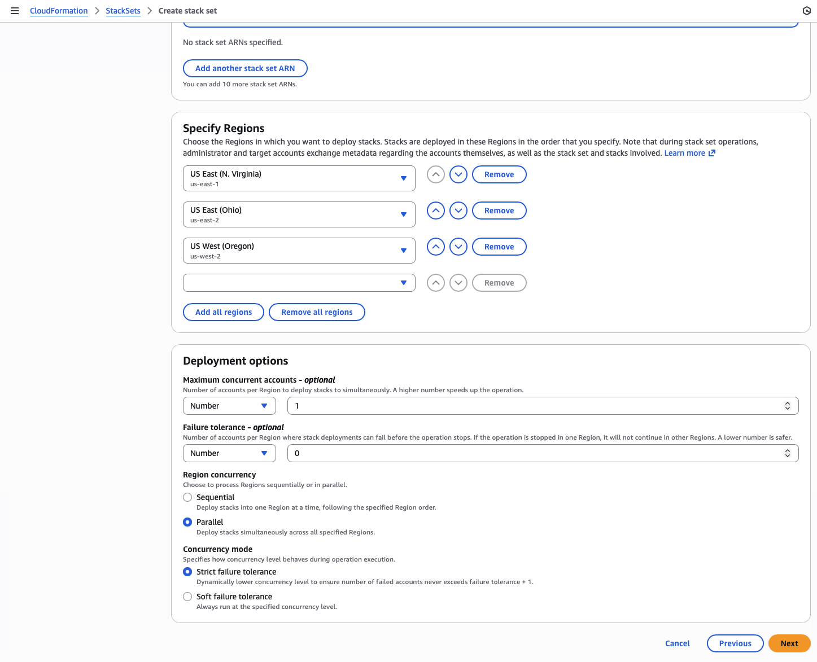Select Sequential region concurrency
The height and width of the screenshot is (662, 817).
point(187,497)
